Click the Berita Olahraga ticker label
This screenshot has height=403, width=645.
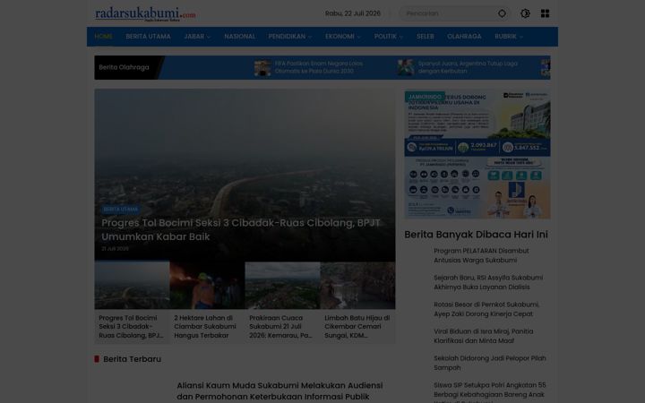124,67
